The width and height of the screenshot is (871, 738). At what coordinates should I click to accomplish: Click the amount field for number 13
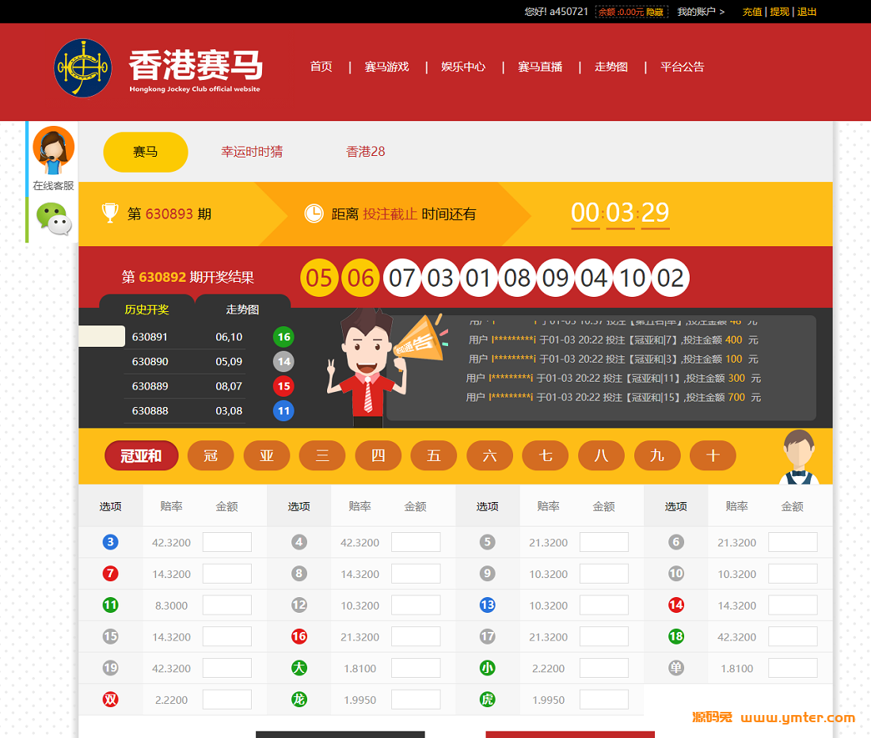click(604, 605)
